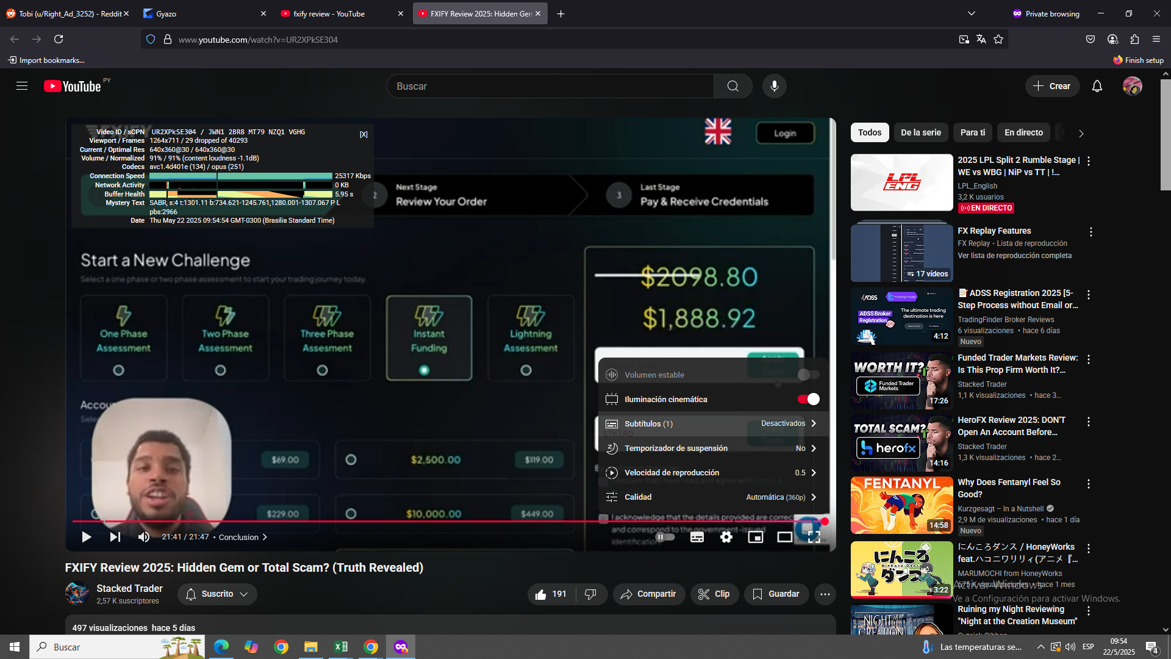Open the Firefox application menu

pos(1156,39)
